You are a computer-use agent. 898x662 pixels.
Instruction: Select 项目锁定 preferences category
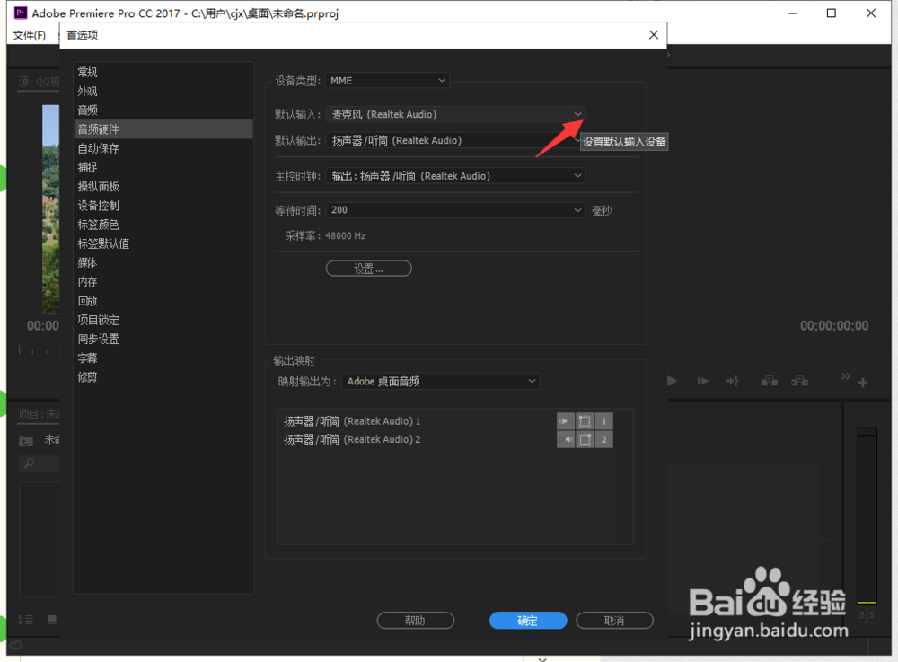coord(163,320)
